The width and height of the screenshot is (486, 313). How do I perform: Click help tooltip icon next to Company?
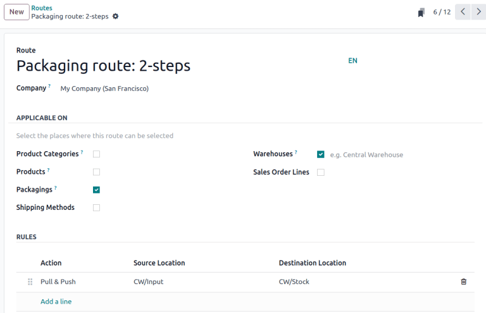coord(49,87)
